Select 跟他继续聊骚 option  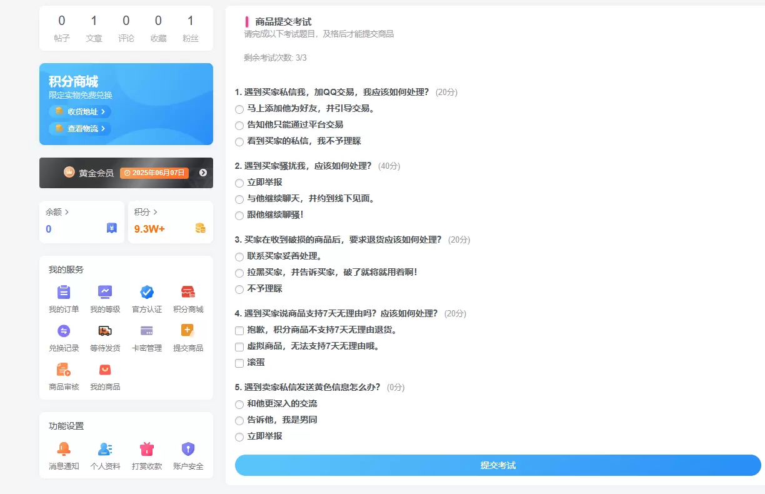[239, 215]
